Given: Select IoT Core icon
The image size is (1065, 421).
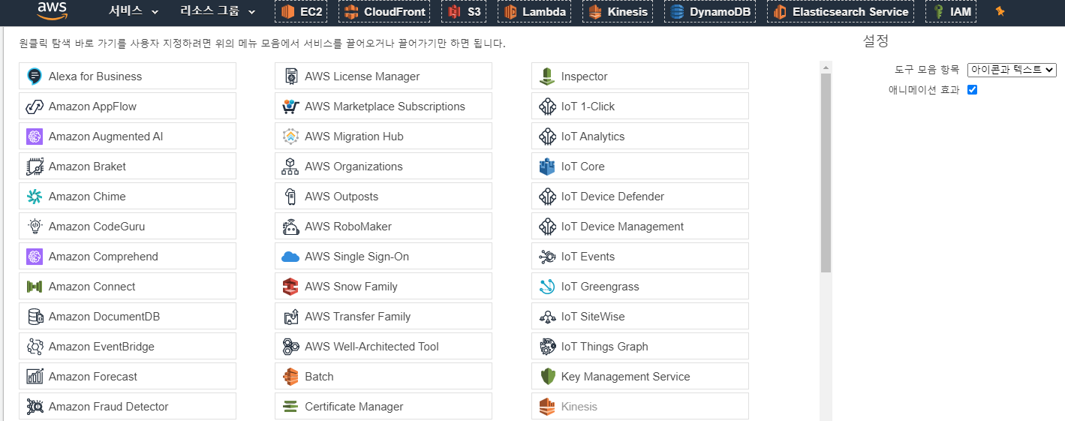Looking at the screenshot, I should (547, 166).
